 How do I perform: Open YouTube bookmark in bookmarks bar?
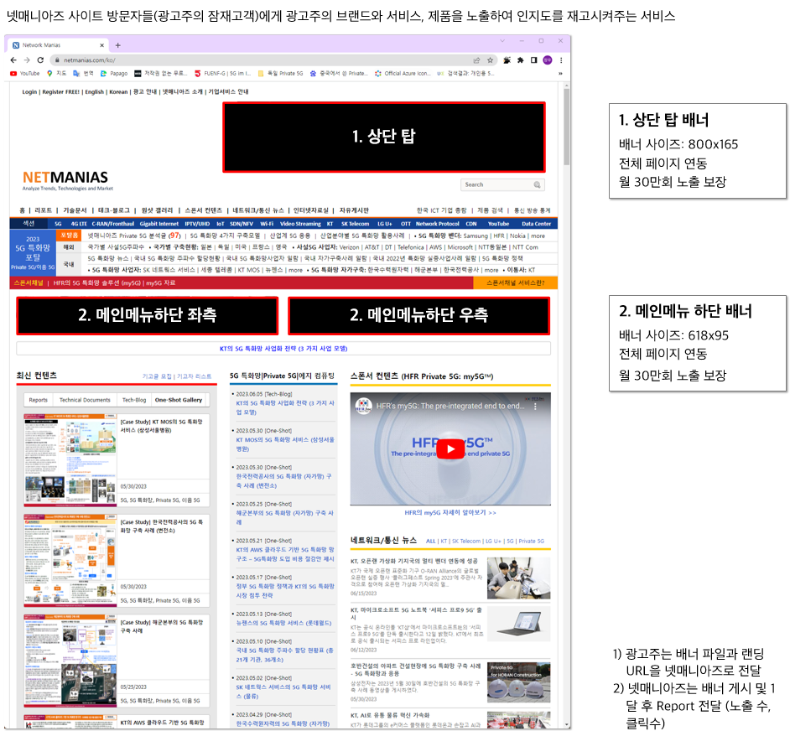pos(24,74)
